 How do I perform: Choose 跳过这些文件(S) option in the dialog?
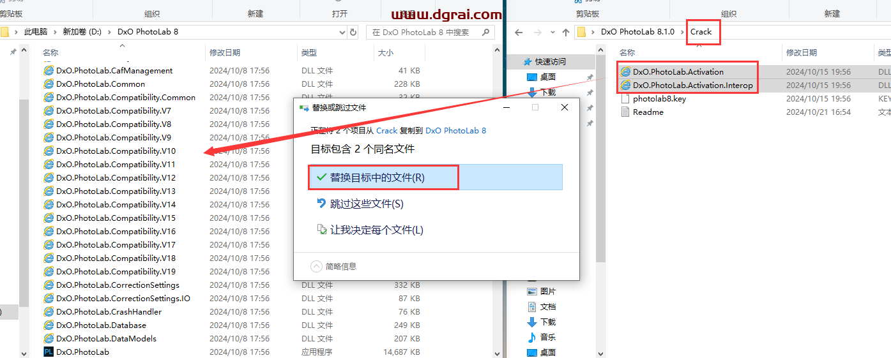click(367, 204)
